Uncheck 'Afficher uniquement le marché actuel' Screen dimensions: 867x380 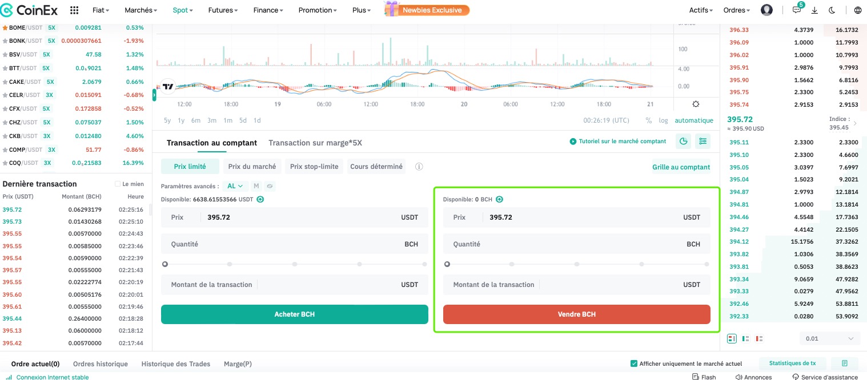(633, 363)
